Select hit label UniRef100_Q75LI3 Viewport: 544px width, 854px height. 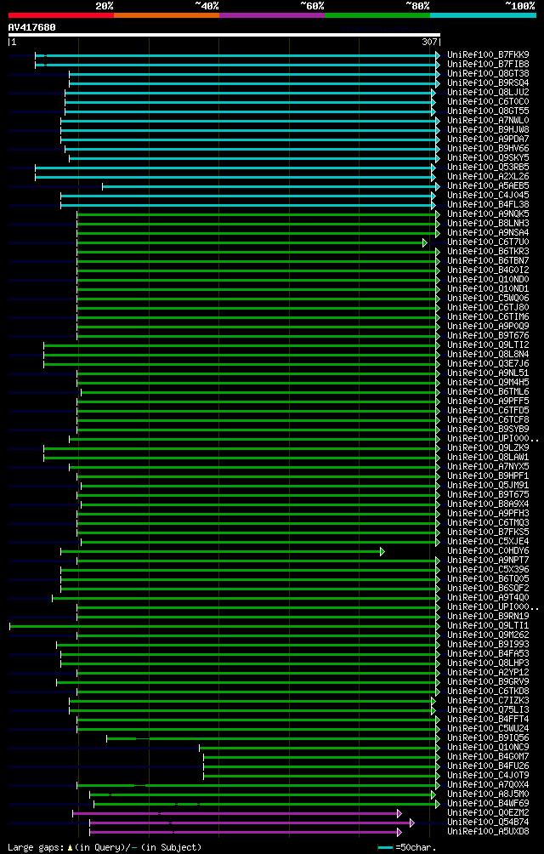[x=488, y=710]
